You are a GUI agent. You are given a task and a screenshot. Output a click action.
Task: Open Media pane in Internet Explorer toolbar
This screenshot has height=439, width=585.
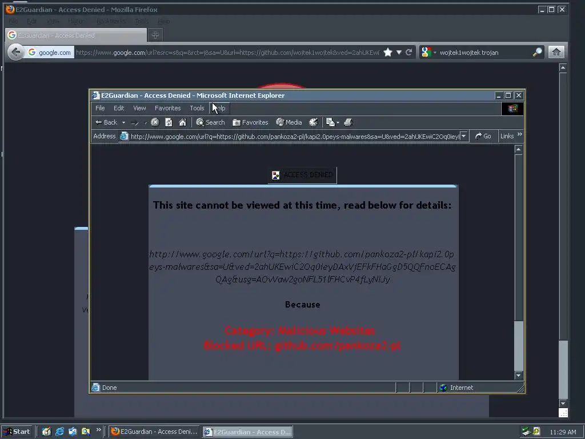click(289, 122)
